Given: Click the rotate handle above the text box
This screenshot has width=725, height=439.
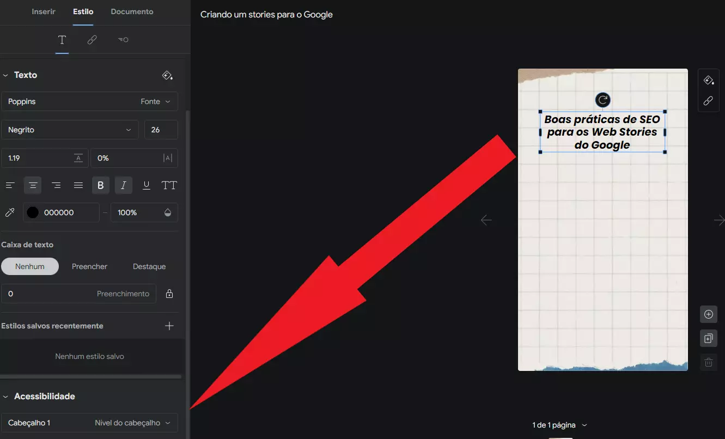Looking at the screenshot, I should coord(602,100).
